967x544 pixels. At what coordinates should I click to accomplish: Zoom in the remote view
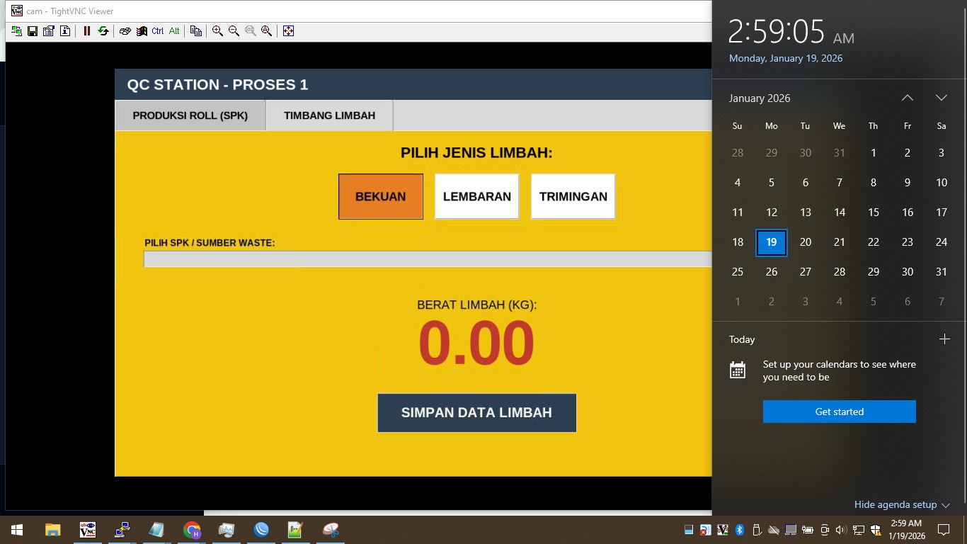click(x=217, y=31)
